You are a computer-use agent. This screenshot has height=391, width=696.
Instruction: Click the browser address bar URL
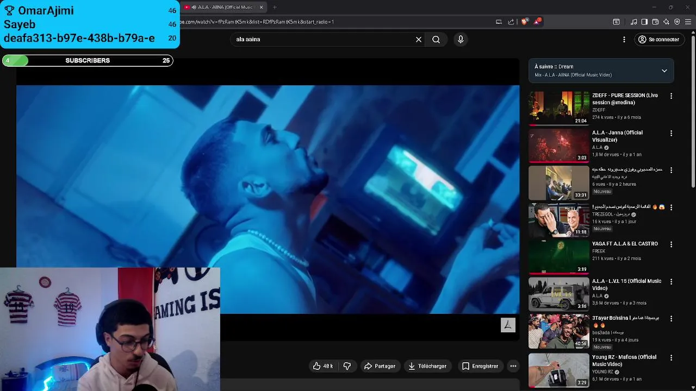click(257, 22)
